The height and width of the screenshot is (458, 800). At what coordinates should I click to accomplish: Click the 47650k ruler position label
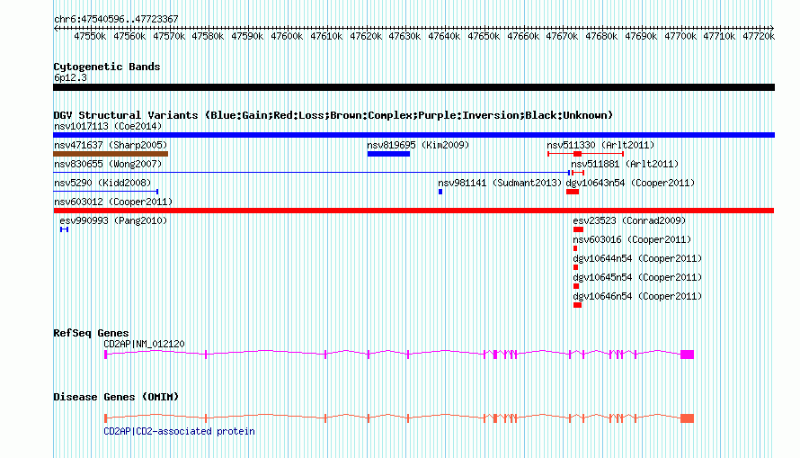(x=484, y=36)
